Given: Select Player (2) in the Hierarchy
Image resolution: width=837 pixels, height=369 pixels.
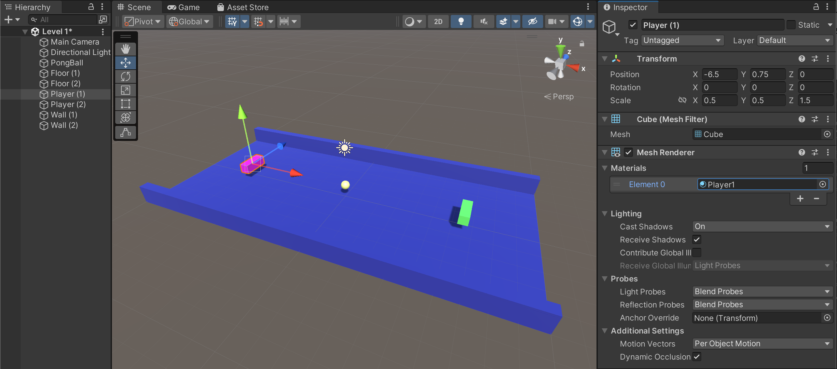Looking at the screenshot, I should (x=68, y=104).
